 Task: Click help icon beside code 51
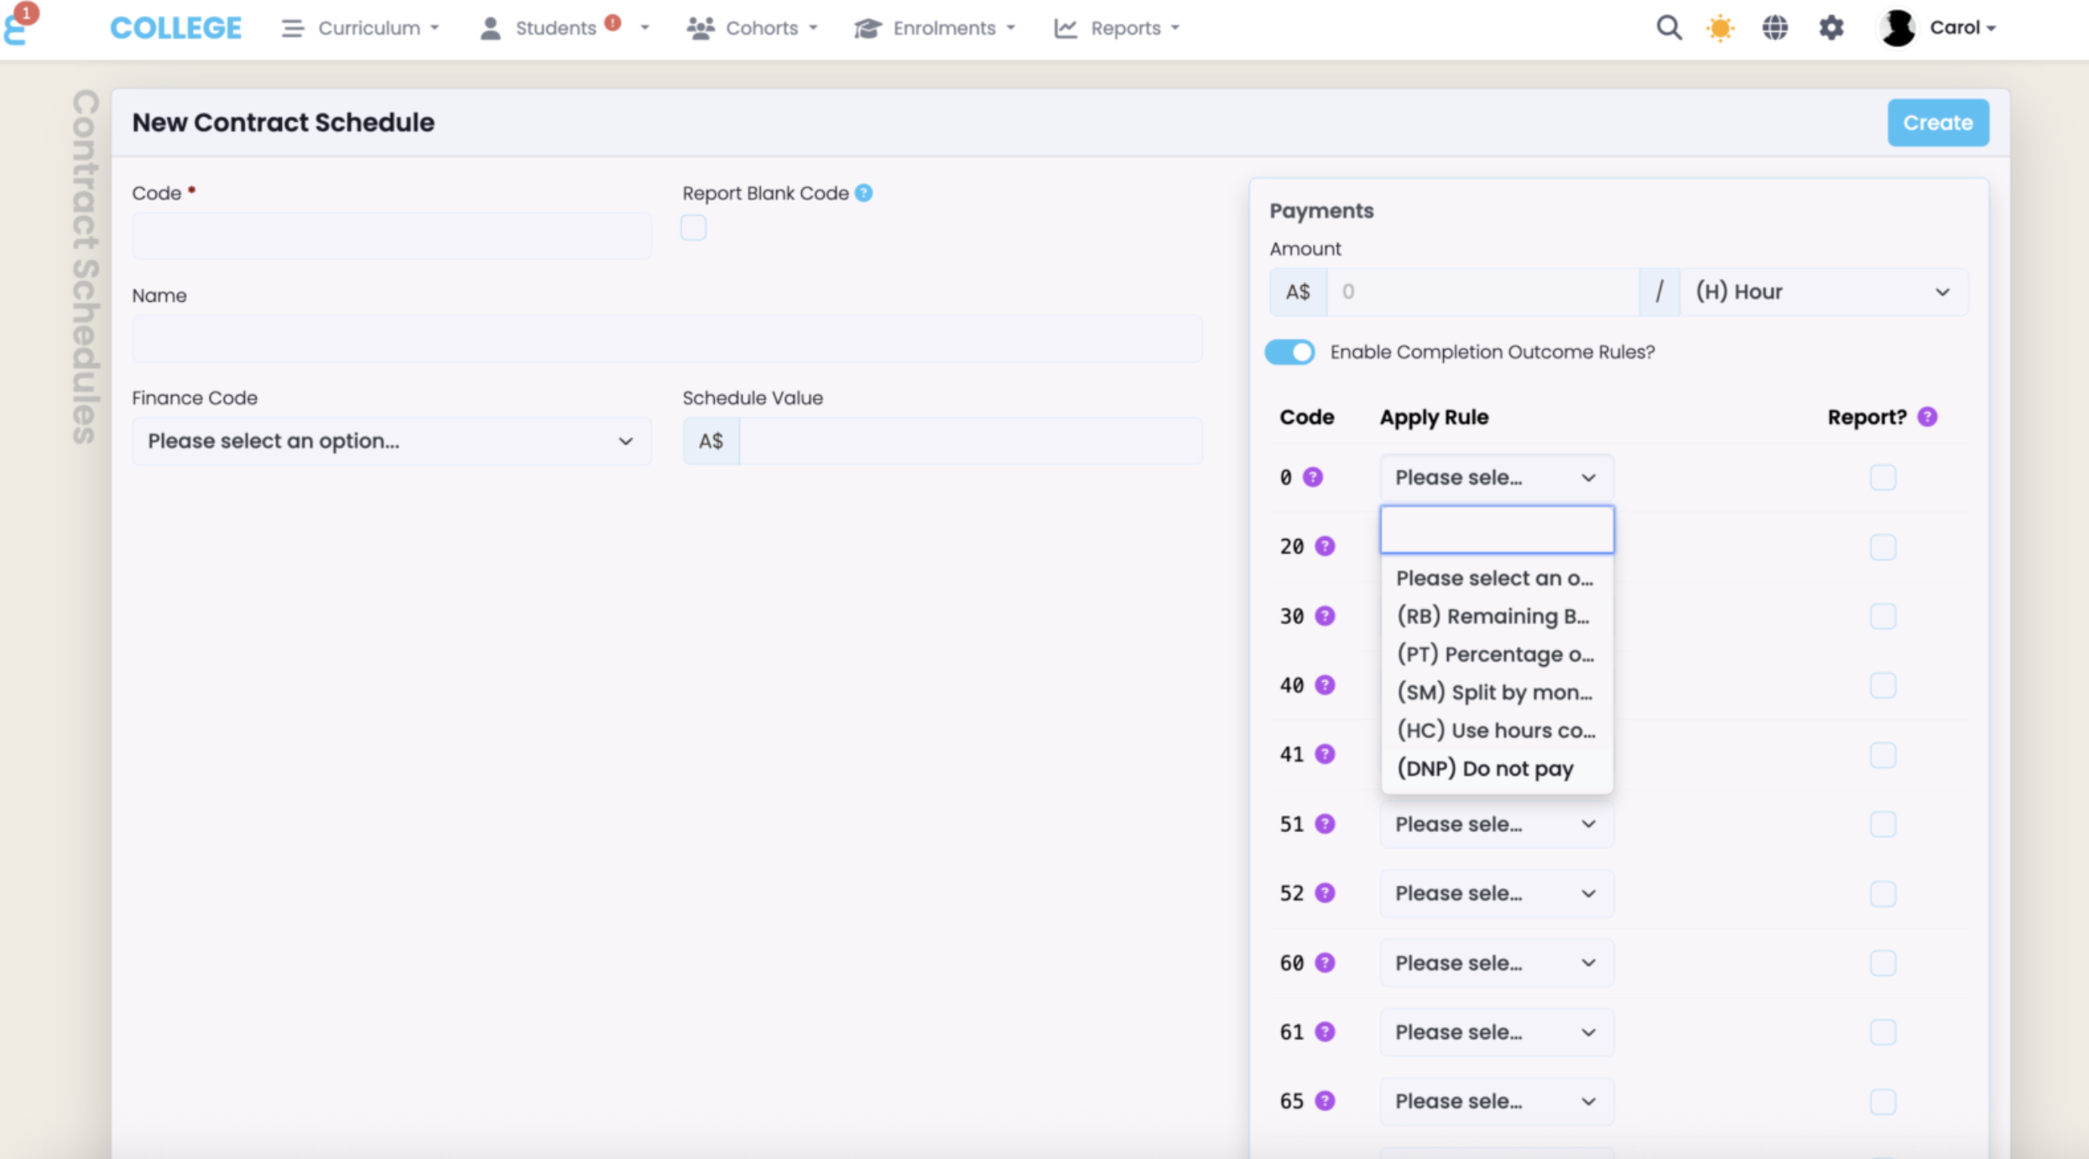[x=1325, y=824]
